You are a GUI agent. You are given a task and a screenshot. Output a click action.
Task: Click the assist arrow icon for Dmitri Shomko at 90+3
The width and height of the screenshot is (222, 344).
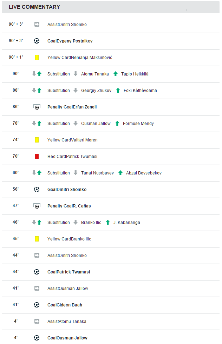[37, 24]
